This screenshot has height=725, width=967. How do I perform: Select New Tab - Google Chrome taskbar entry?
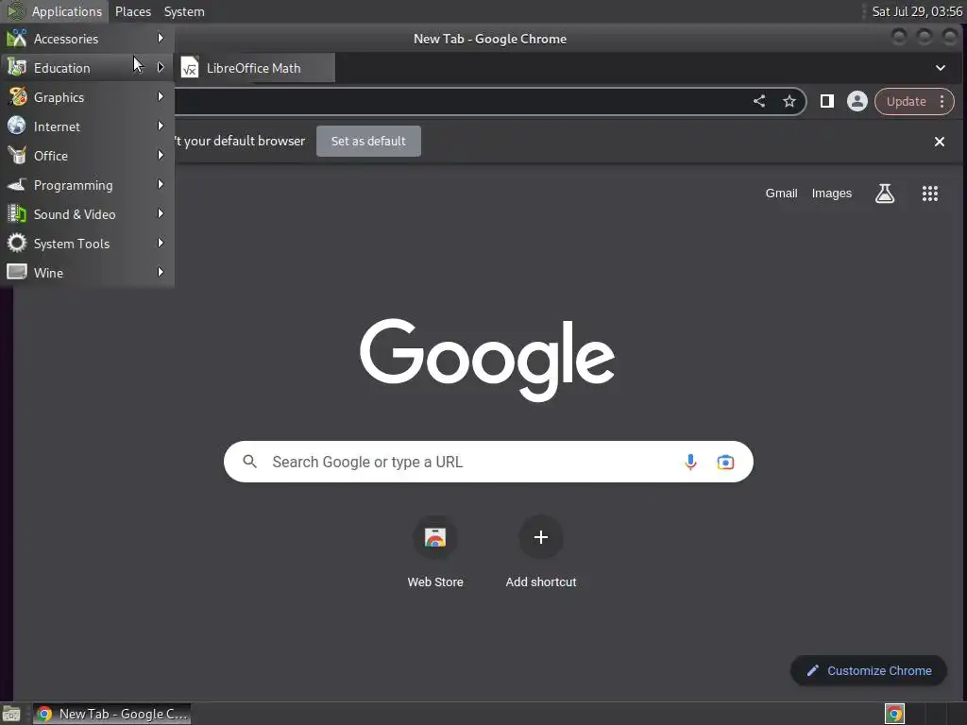pyautogui.click(x=111, y=714)
